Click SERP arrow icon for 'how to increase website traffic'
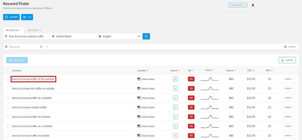 [x=175, y=107]
